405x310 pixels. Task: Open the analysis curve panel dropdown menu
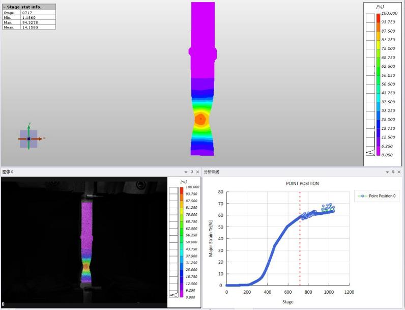point(386,172)
